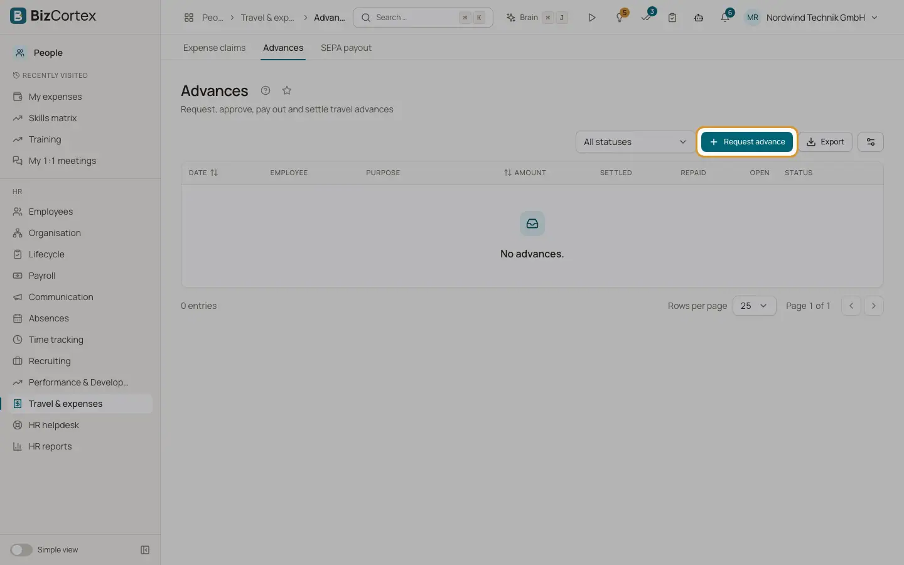Switch to the SEPA payout tab
The width and height of the screenshot is (904, 565).
[346, 48]
